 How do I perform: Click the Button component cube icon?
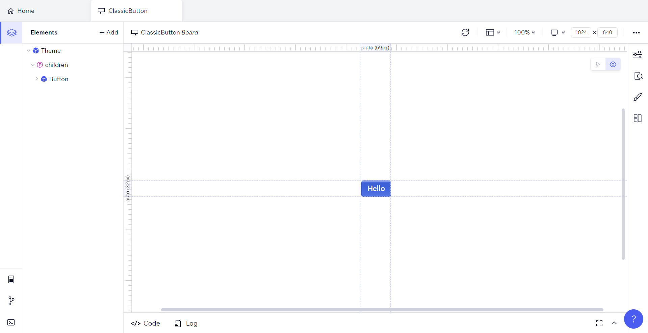(x=44, y=79)
